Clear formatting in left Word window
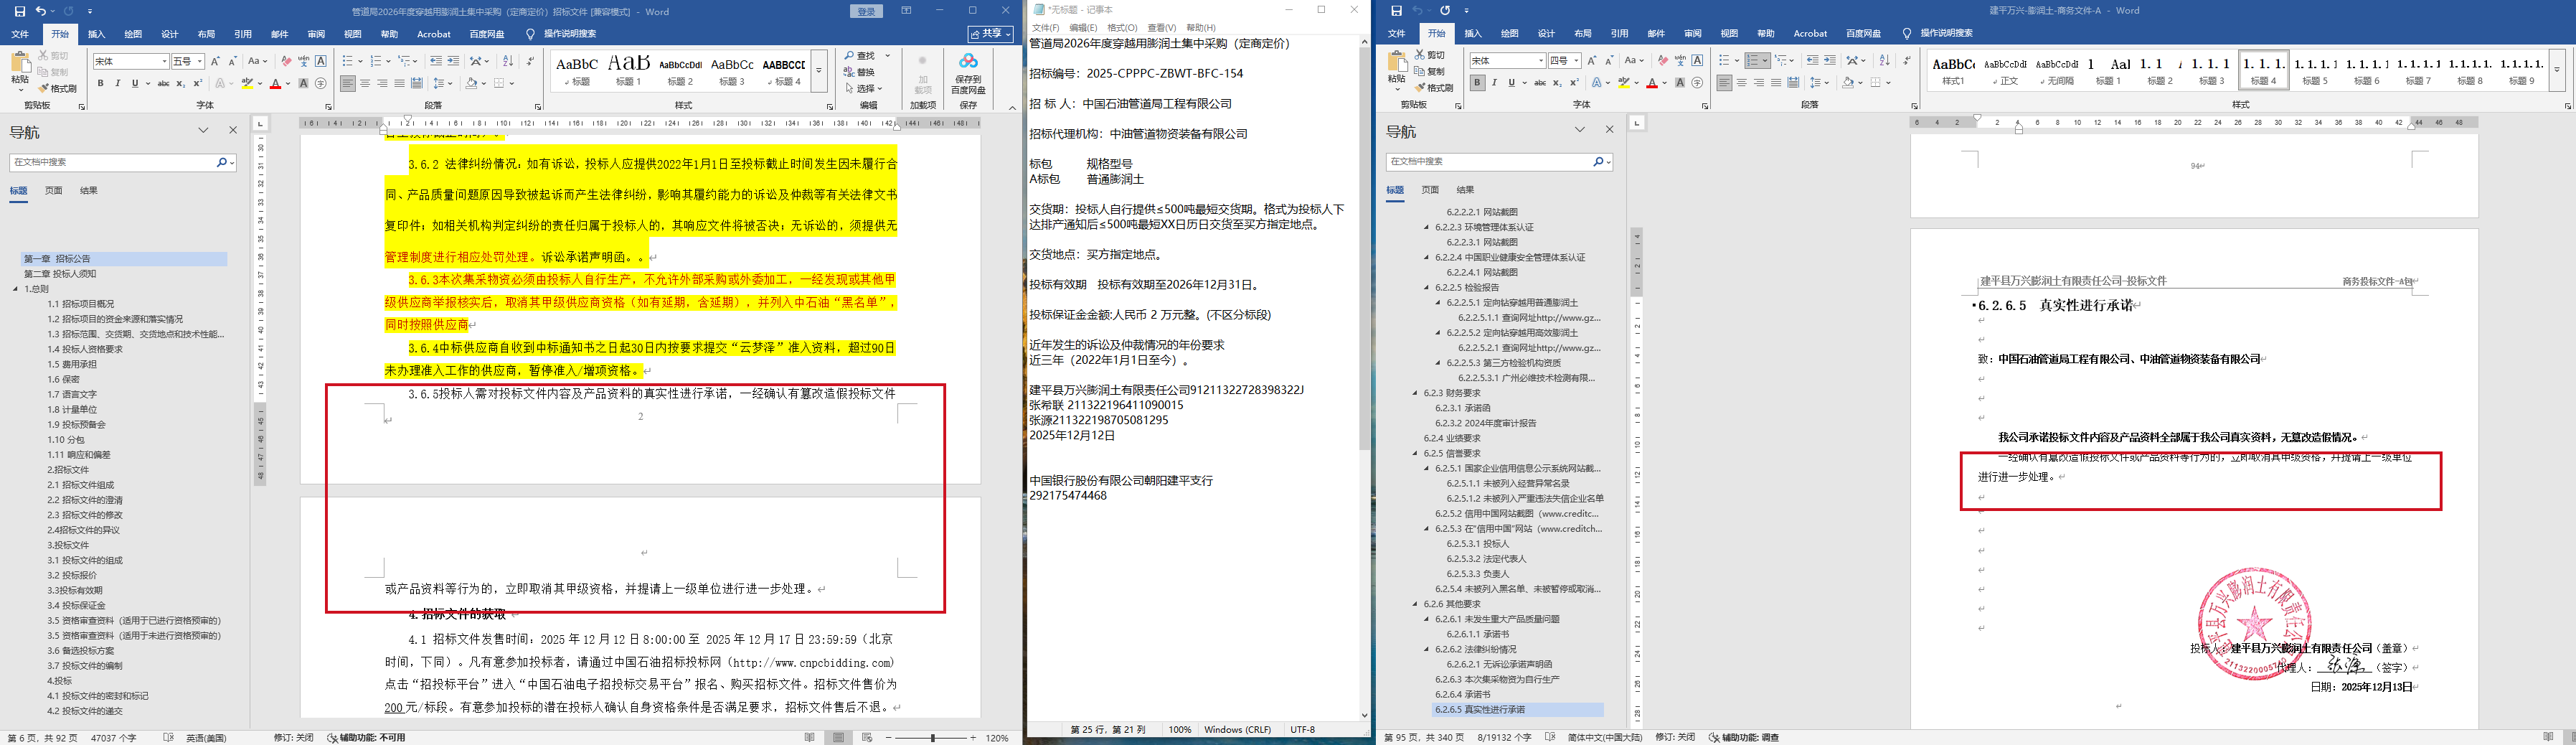Image resolution: width=2576 pixels, height=745 pixels. pyautogui.click(x=286, y=61)
